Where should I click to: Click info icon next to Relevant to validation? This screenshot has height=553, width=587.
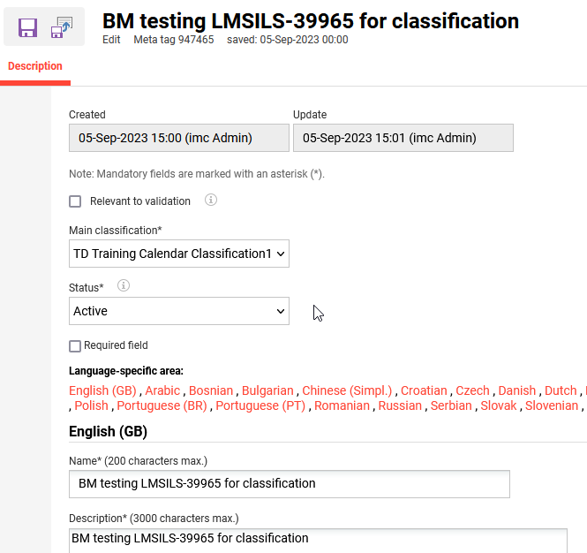tap(211, 201)
